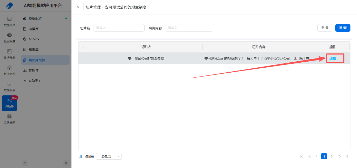Open 数据开发 in the left rail
The width and height of the screenshot is (357, 168).
tap(9, 54)
